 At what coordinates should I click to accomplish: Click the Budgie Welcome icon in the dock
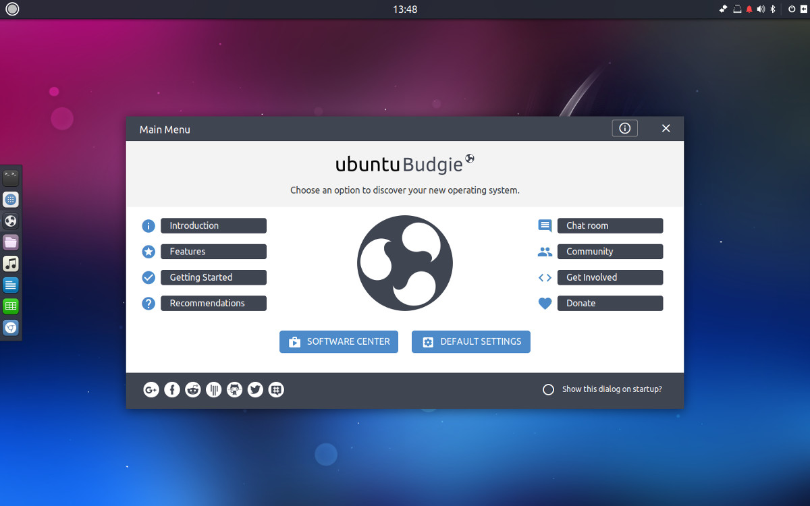(11, 221)
